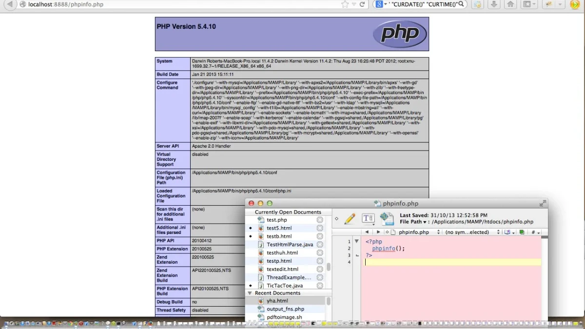
Task: Select testhuh.html in open documents
Action: (282, 252)
